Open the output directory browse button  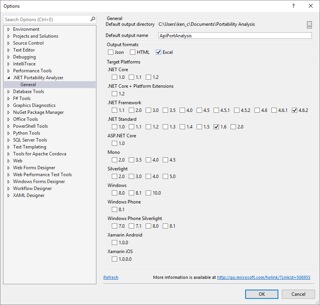(309, 25)
